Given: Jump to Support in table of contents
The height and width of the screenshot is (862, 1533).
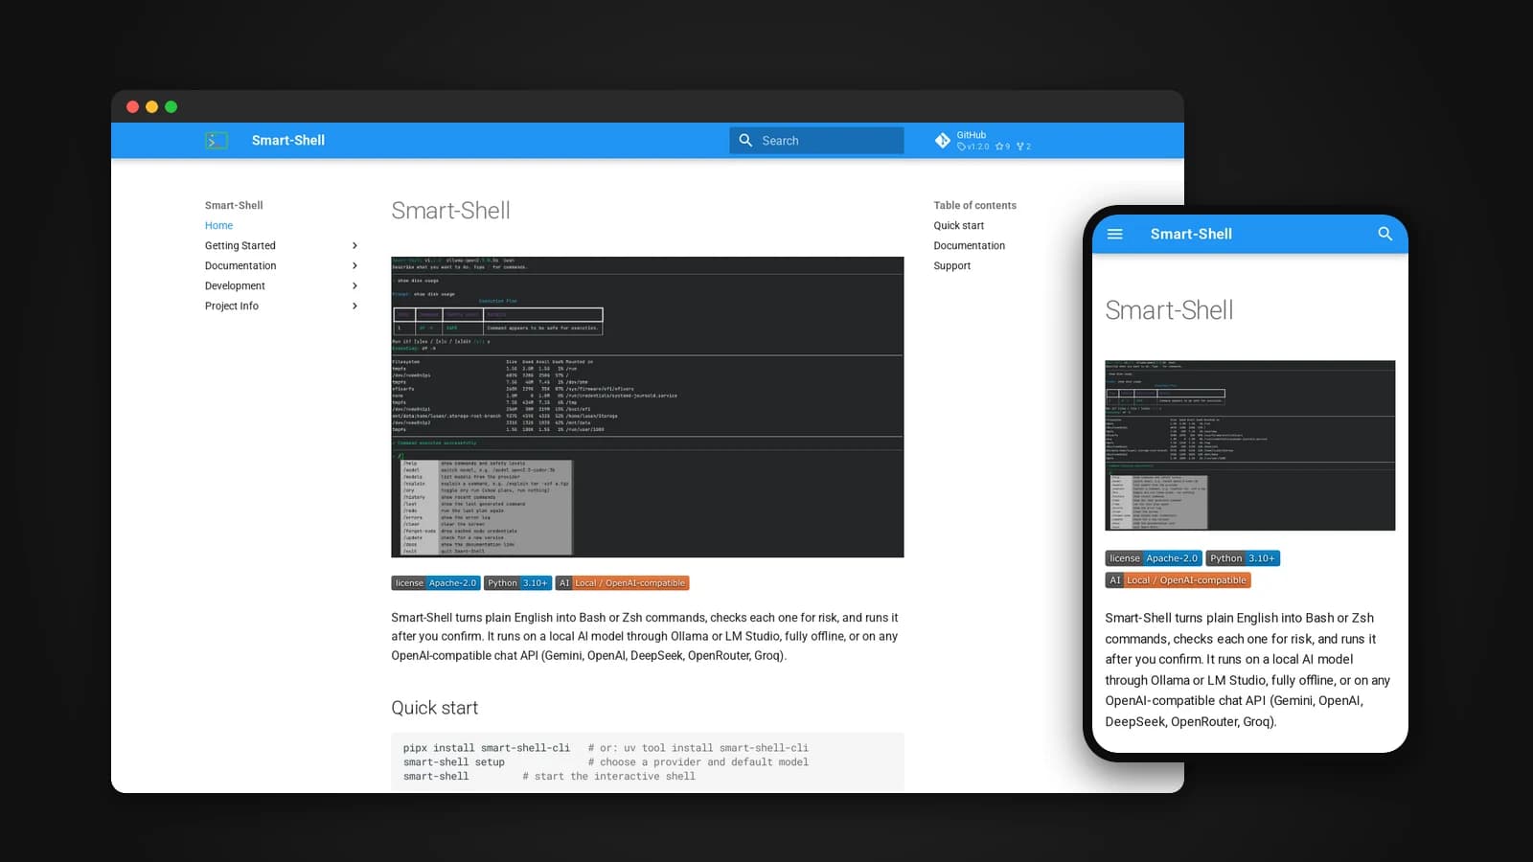Looking at the screenshot, I should [x=951, y=266].
